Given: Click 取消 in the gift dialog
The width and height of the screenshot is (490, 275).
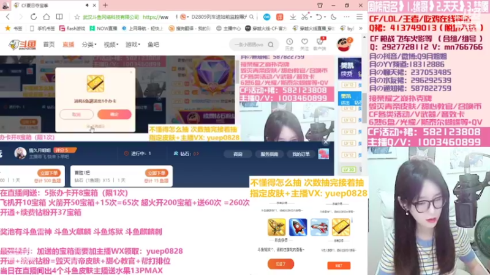Looking at the screenshot, I should click(x=76, y=114).
